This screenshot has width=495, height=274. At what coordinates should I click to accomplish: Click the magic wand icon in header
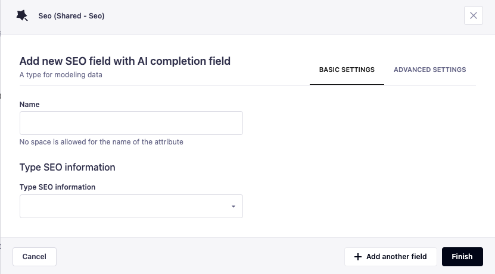tap(22, 16)
